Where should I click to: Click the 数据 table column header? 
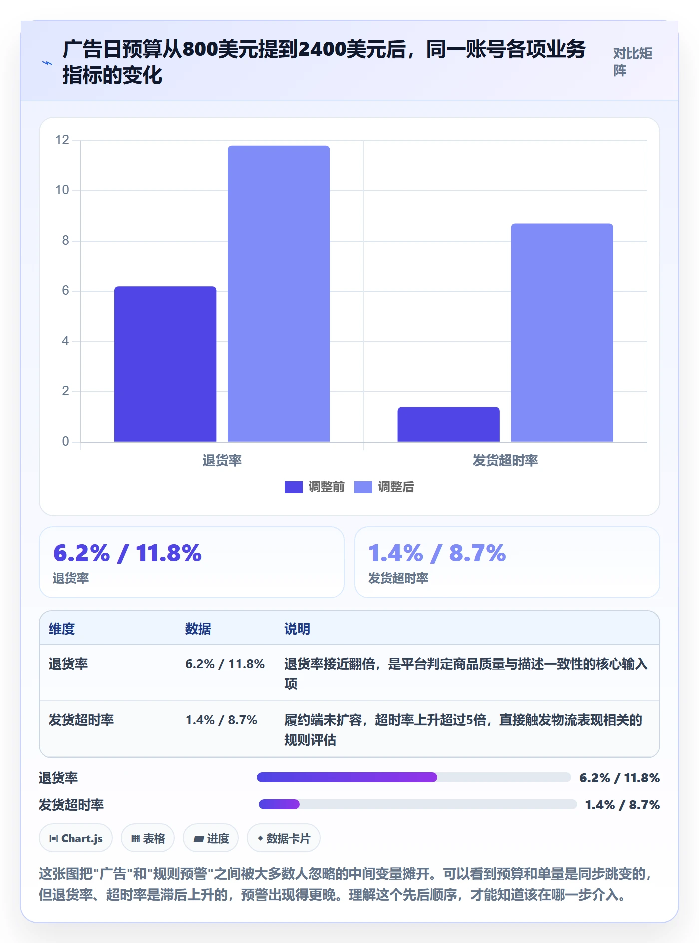coord(198,629)
